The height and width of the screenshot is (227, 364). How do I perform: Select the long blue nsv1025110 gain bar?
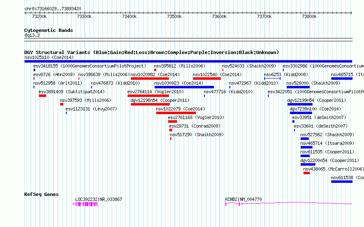coord(188,61)
